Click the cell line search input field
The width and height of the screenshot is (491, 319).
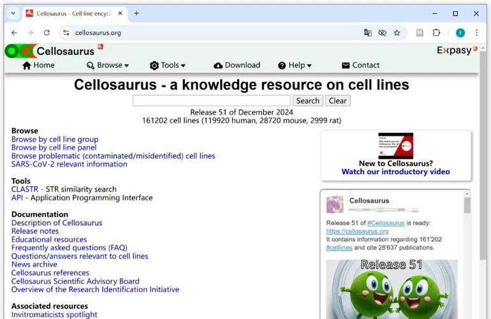[212, 101]
